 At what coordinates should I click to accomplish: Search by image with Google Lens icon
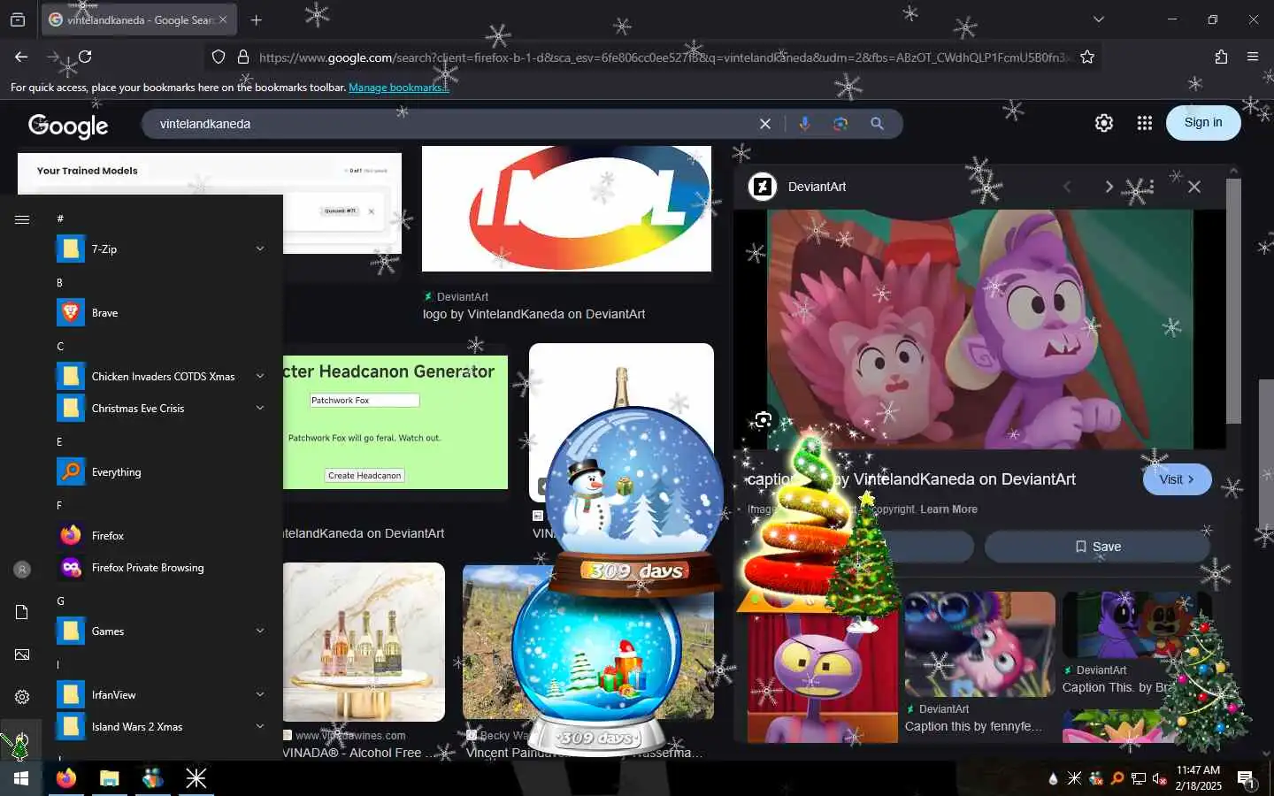(840, 124)
